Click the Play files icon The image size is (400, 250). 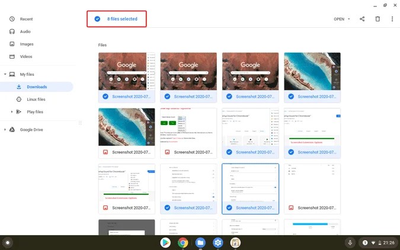tap(18, 112)
